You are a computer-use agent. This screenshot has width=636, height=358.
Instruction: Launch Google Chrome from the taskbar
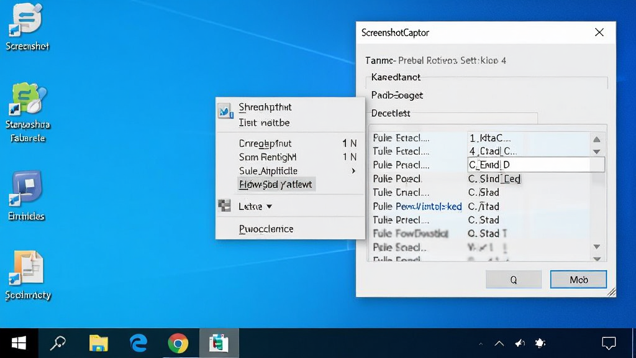[178, 343]
